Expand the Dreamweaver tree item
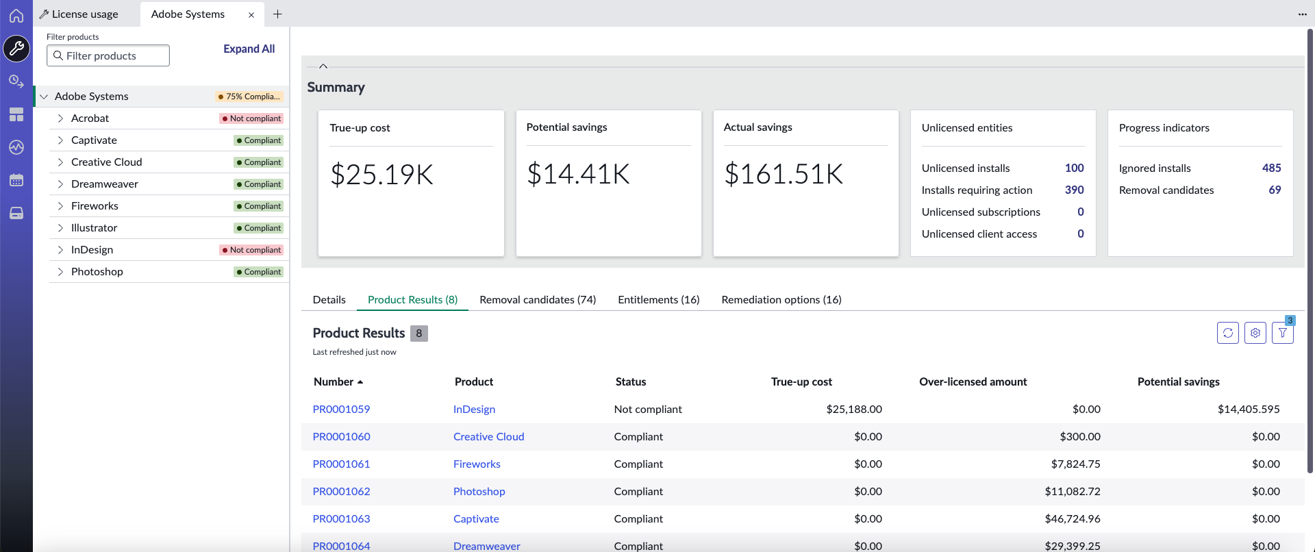 60,184
